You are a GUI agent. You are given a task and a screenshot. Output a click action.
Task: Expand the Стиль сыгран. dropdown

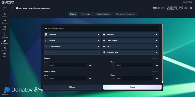[130, 40]
